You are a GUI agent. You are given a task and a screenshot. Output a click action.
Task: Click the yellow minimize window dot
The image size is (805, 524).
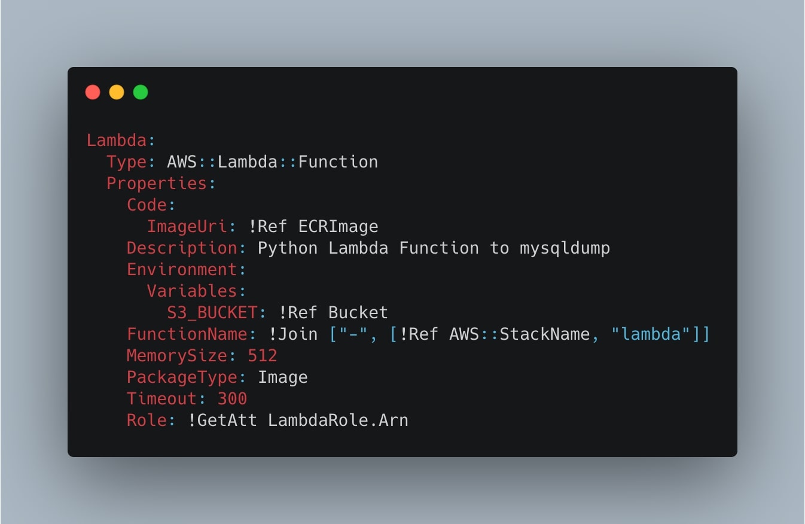(117, 92)
